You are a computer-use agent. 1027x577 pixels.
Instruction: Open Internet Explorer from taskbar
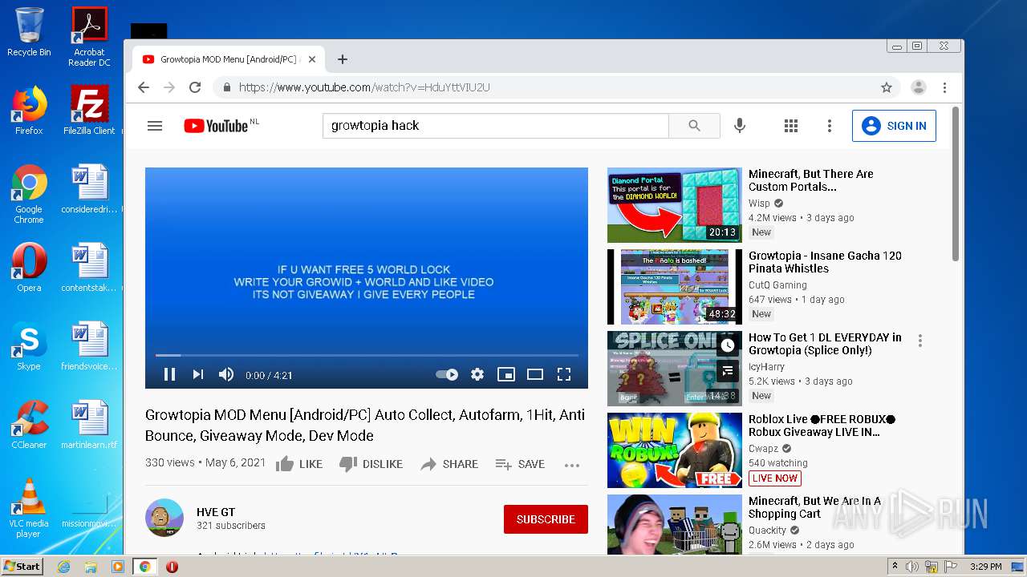63,567
